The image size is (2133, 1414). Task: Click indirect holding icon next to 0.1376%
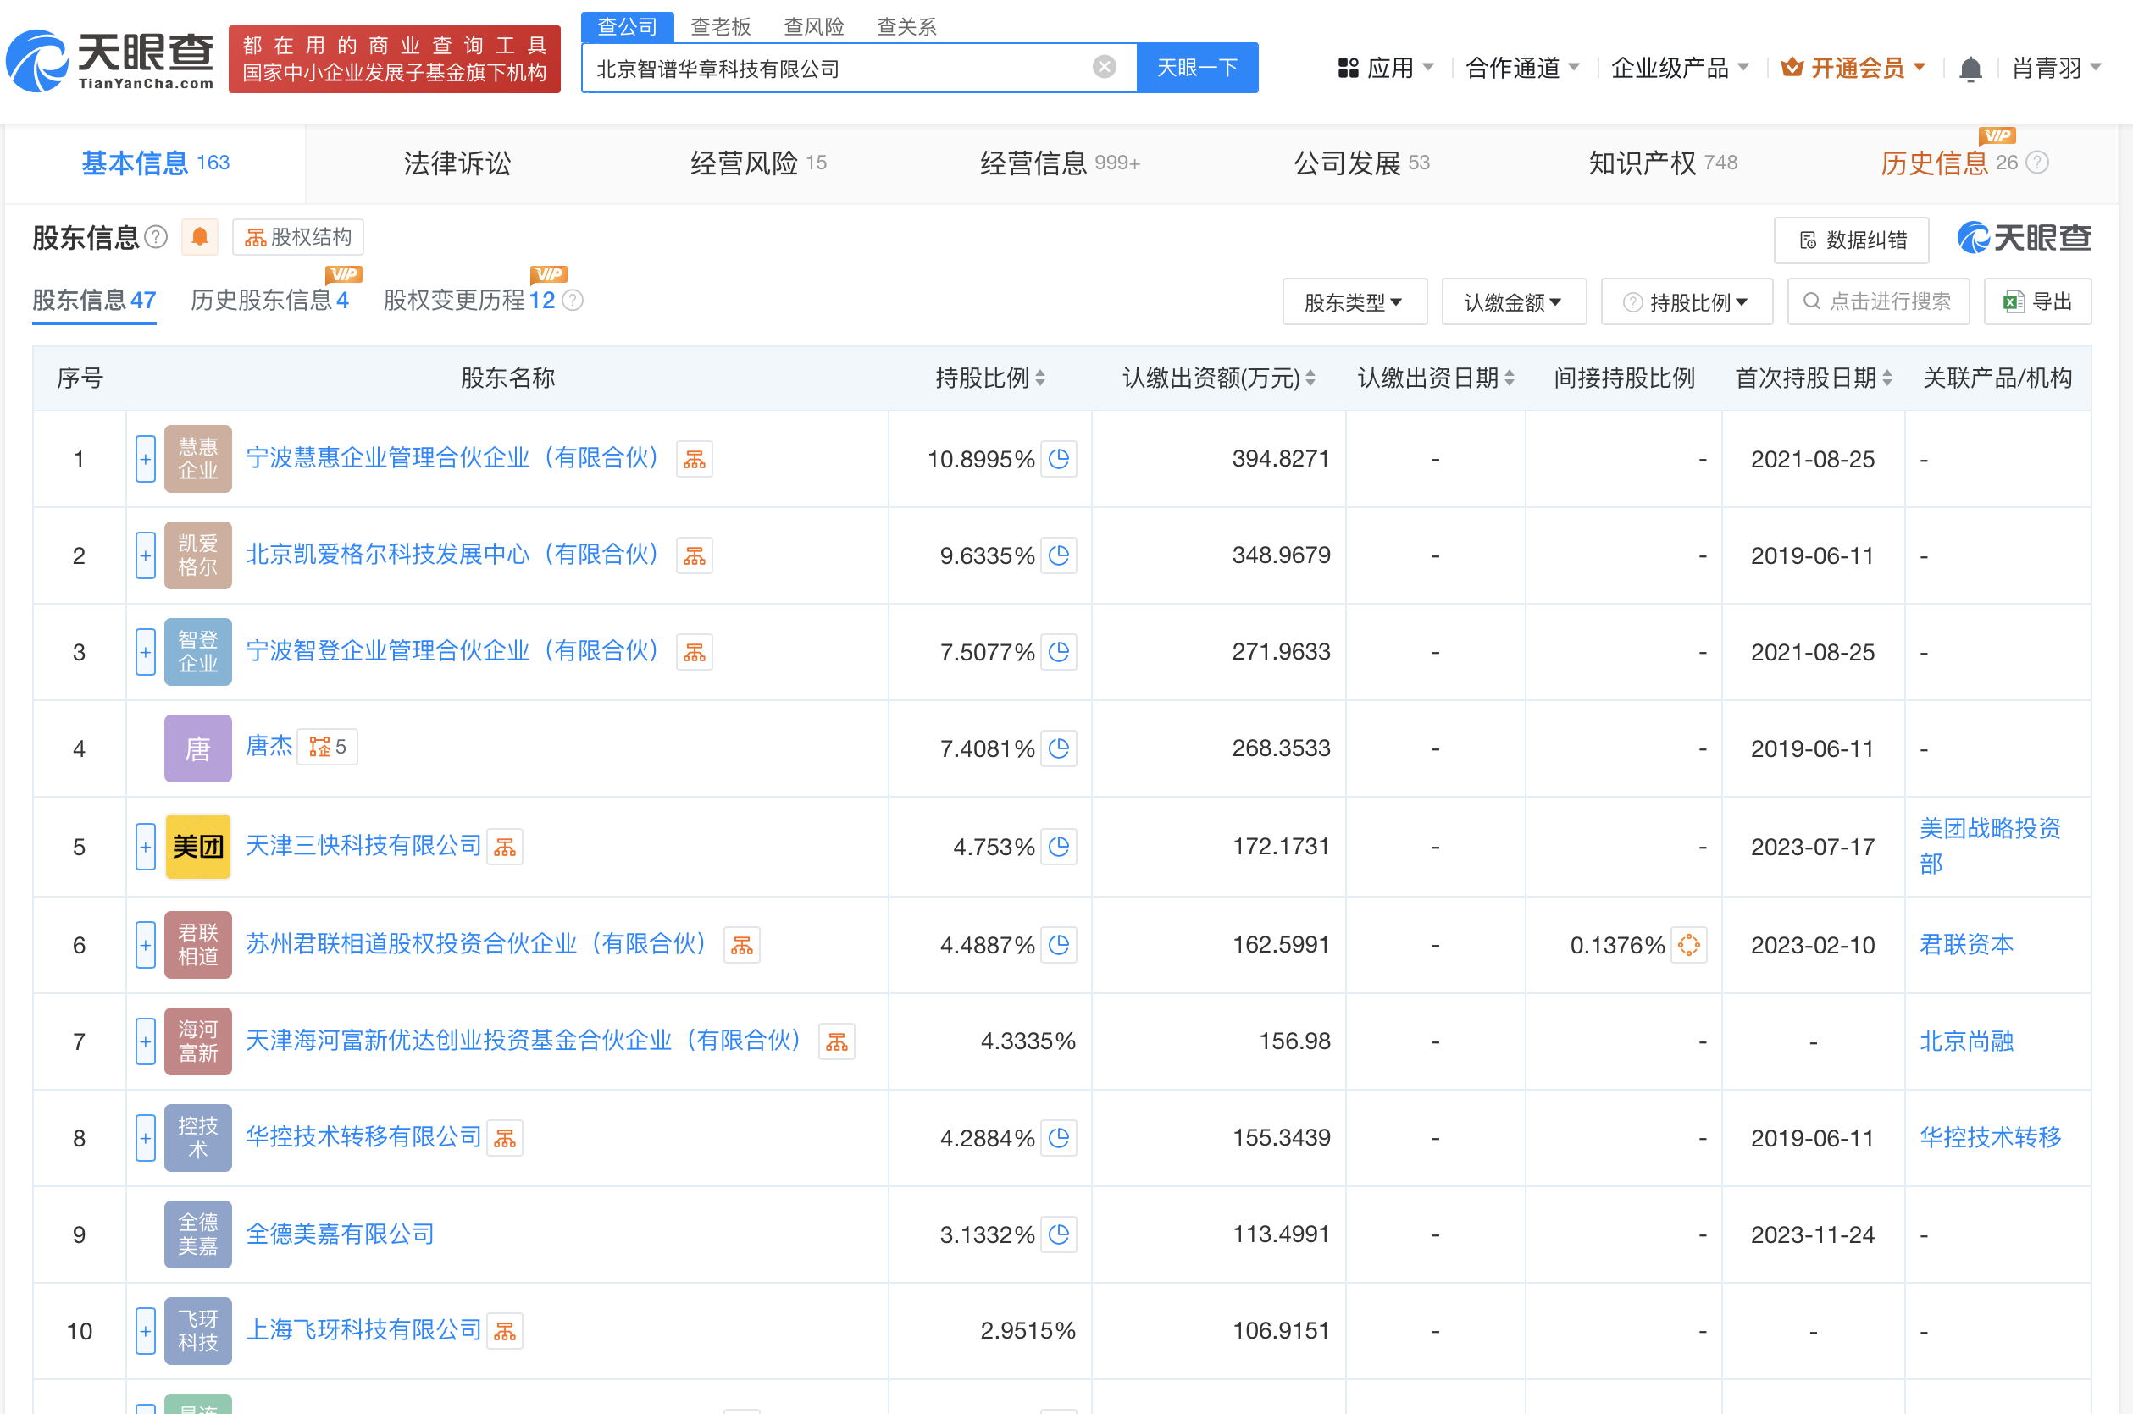(1688, 945)
